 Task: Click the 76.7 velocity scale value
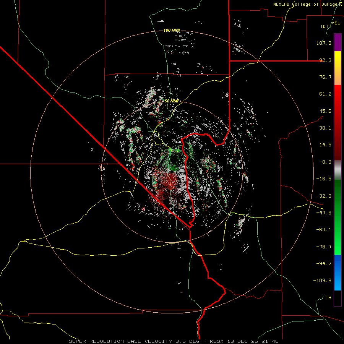(x=325, y=77)
